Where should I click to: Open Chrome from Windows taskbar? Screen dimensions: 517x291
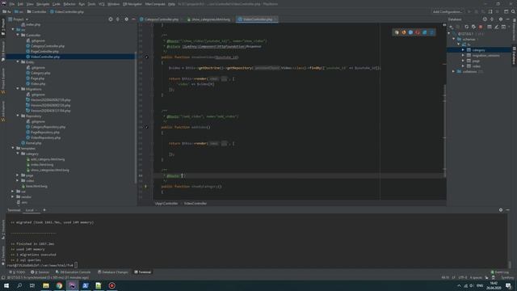(x=59, y=285)
